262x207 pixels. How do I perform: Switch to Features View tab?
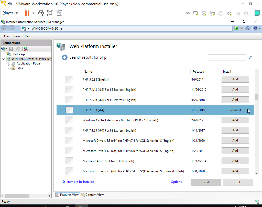pyautogui.click(x=67, y=195)
